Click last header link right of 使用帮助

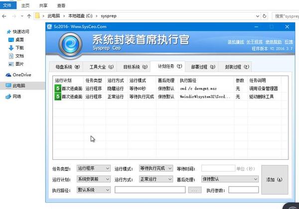click(289, 42)
